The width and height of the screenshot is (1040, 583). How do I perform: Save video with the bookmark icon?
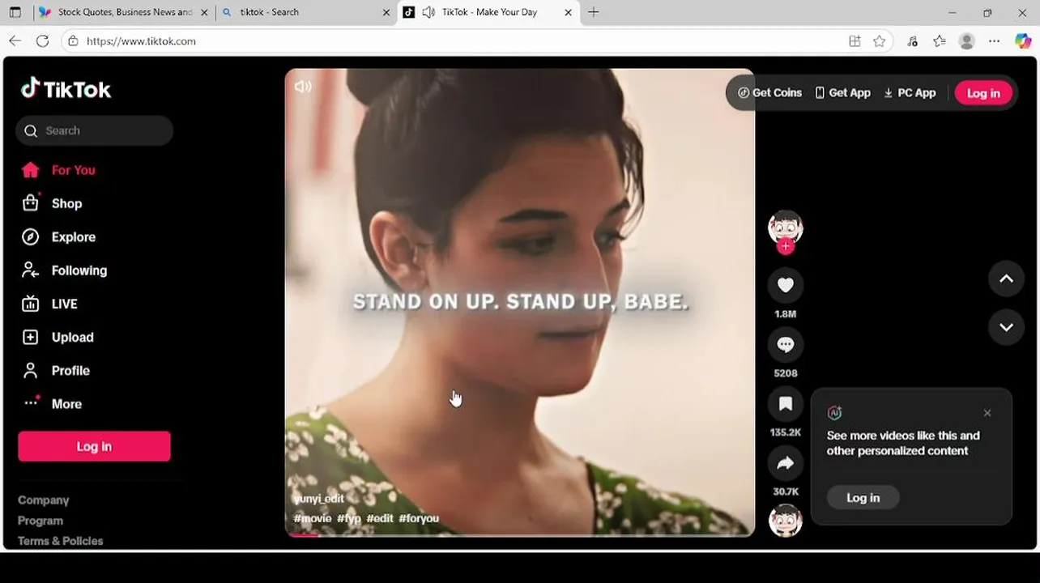786,403
